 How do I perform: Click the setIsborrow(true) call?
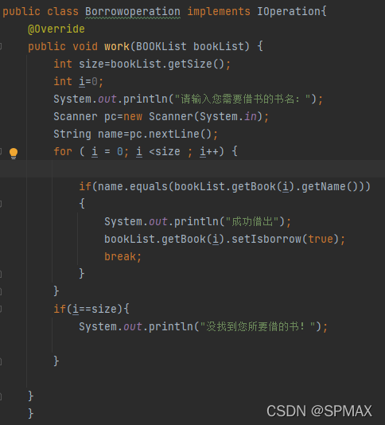pos(285,239)
